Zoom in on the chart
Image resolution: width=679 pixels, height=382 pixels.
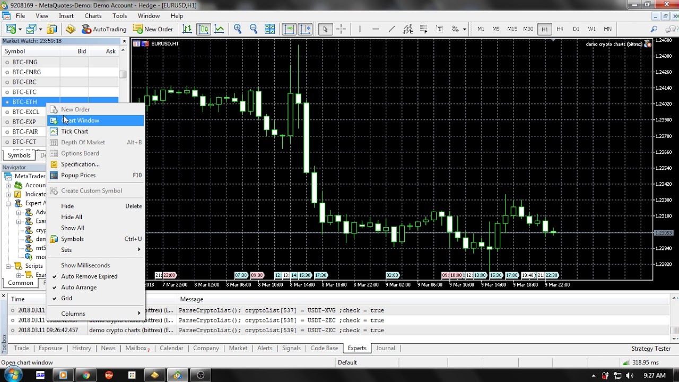(x=238, y=29)
